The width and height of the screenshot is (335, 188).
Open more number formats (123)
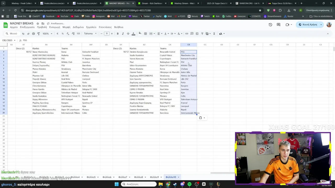coord(78,34)
